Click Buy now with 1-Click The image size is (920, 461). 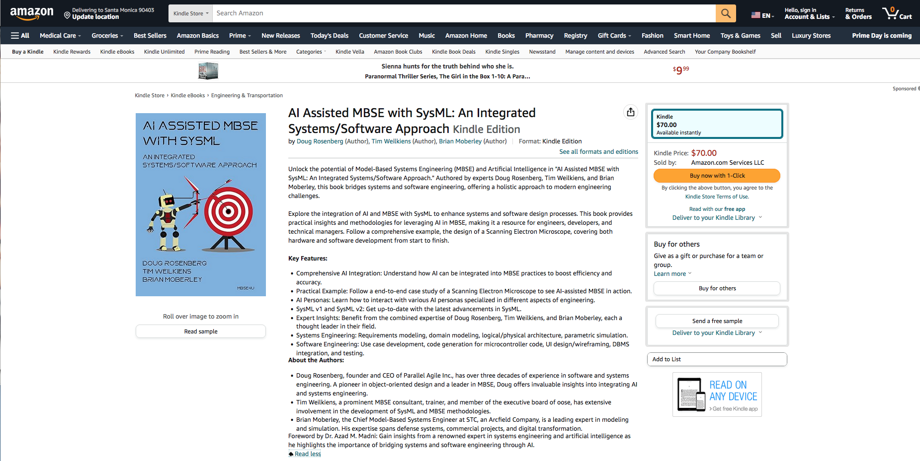pyautogui.click(x=717, y=176)
